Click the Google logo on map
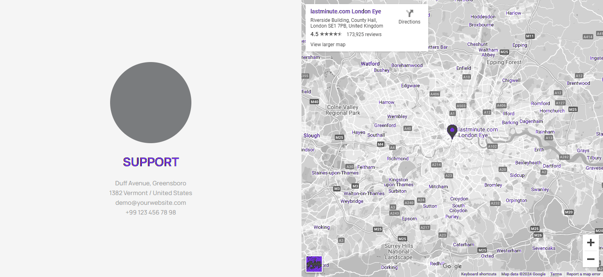 [452, 266]
